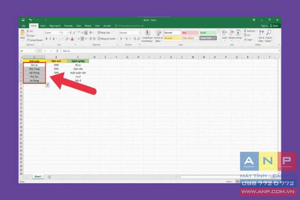Click Sign in
The width and height of the screenshot is (300, 200).
click(x=264, y=26)
